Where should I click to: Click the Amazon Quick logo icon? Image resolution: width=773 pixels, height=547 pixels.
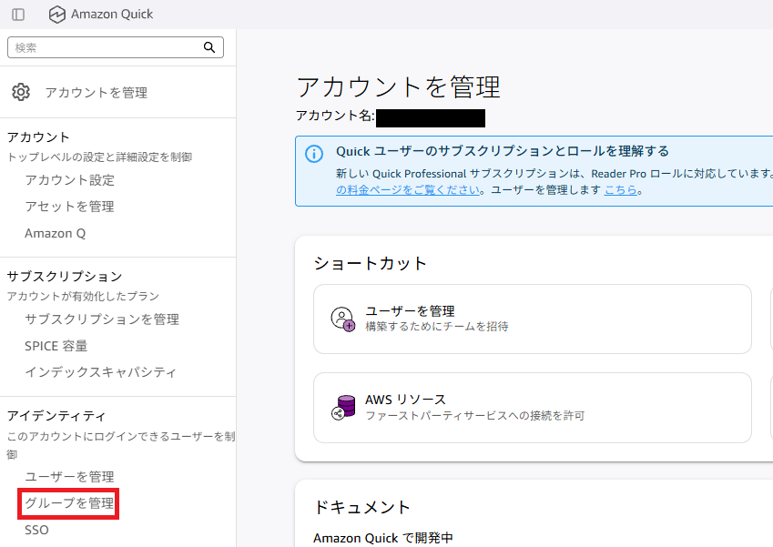point(57,15)
